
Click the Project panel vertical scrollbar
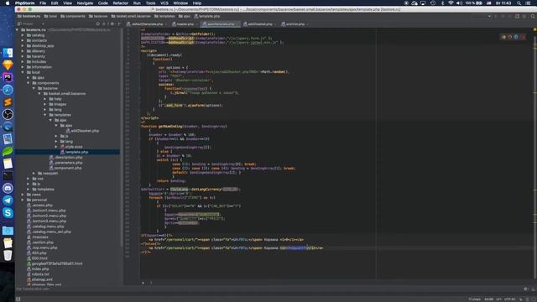(x=122, y=137)
